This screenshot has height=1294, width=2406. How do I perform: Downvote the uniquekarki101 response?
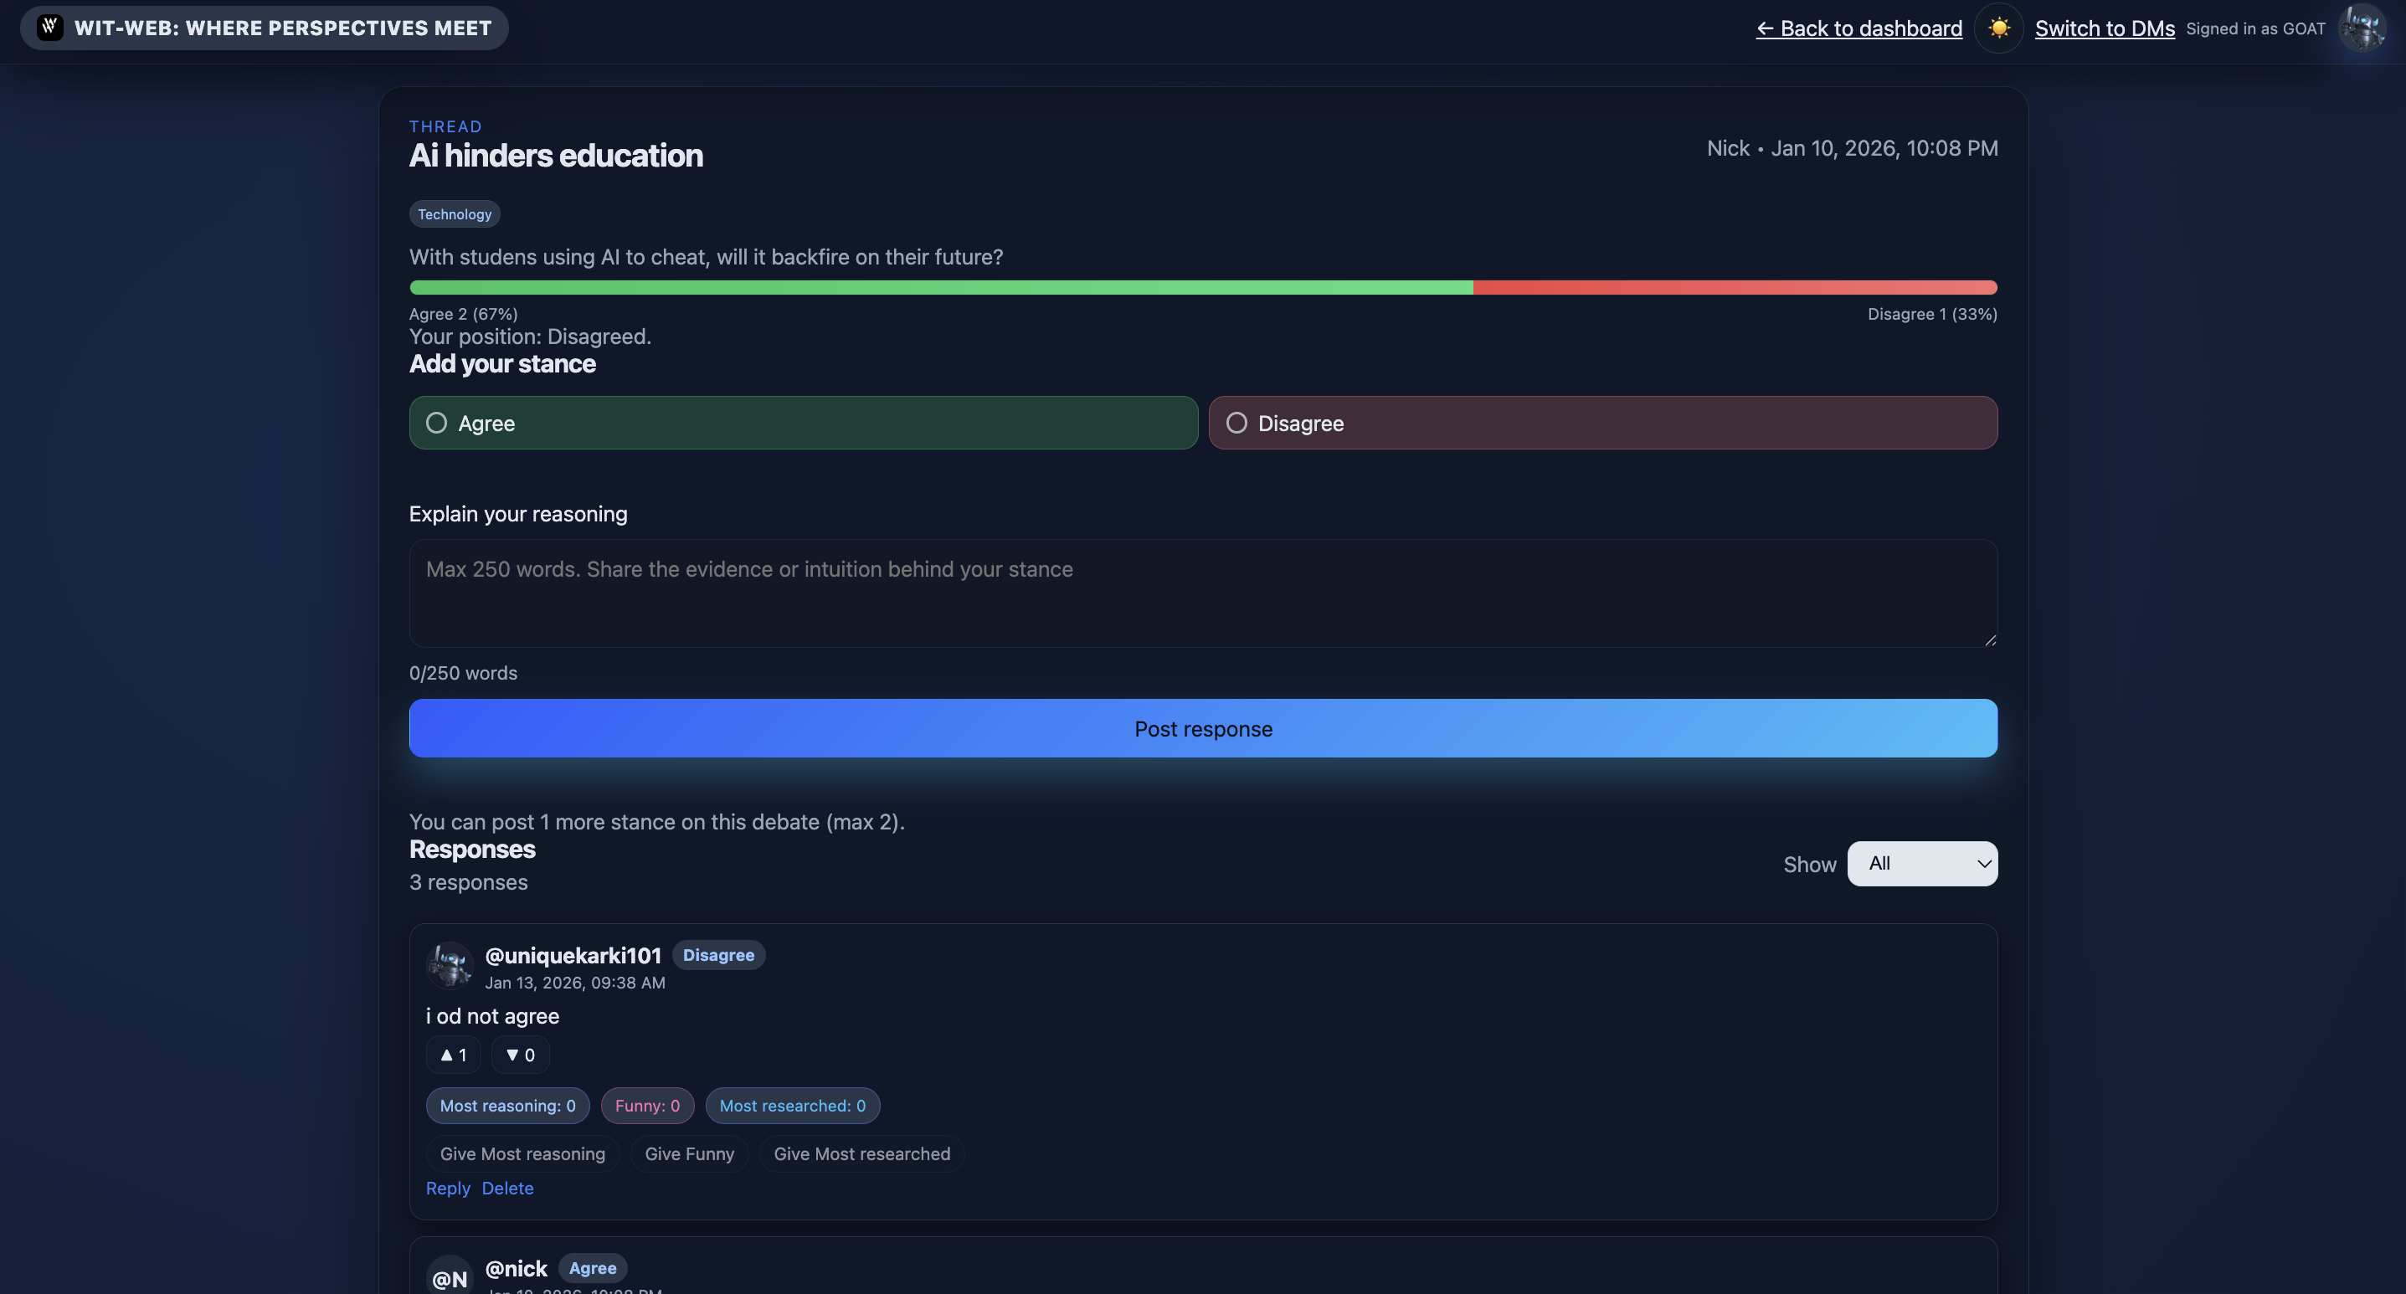click(520, 1054)
